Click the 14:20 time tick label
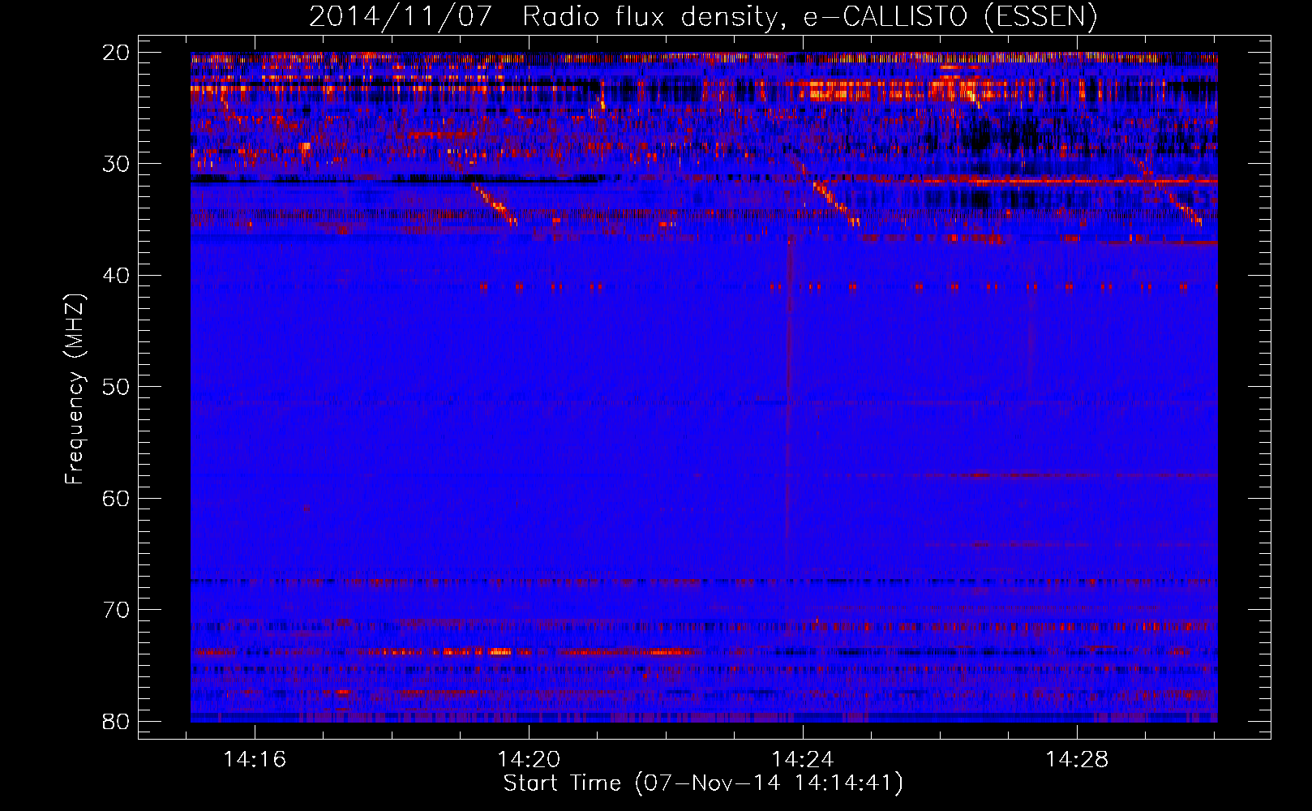Viewport: 1312px width, 811px height. (x=529, y=760)
